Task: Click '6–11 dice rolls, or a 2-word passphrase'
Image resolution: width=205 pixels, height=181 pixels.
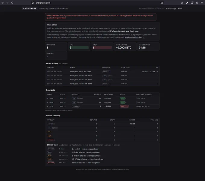Action: [86, 156]
